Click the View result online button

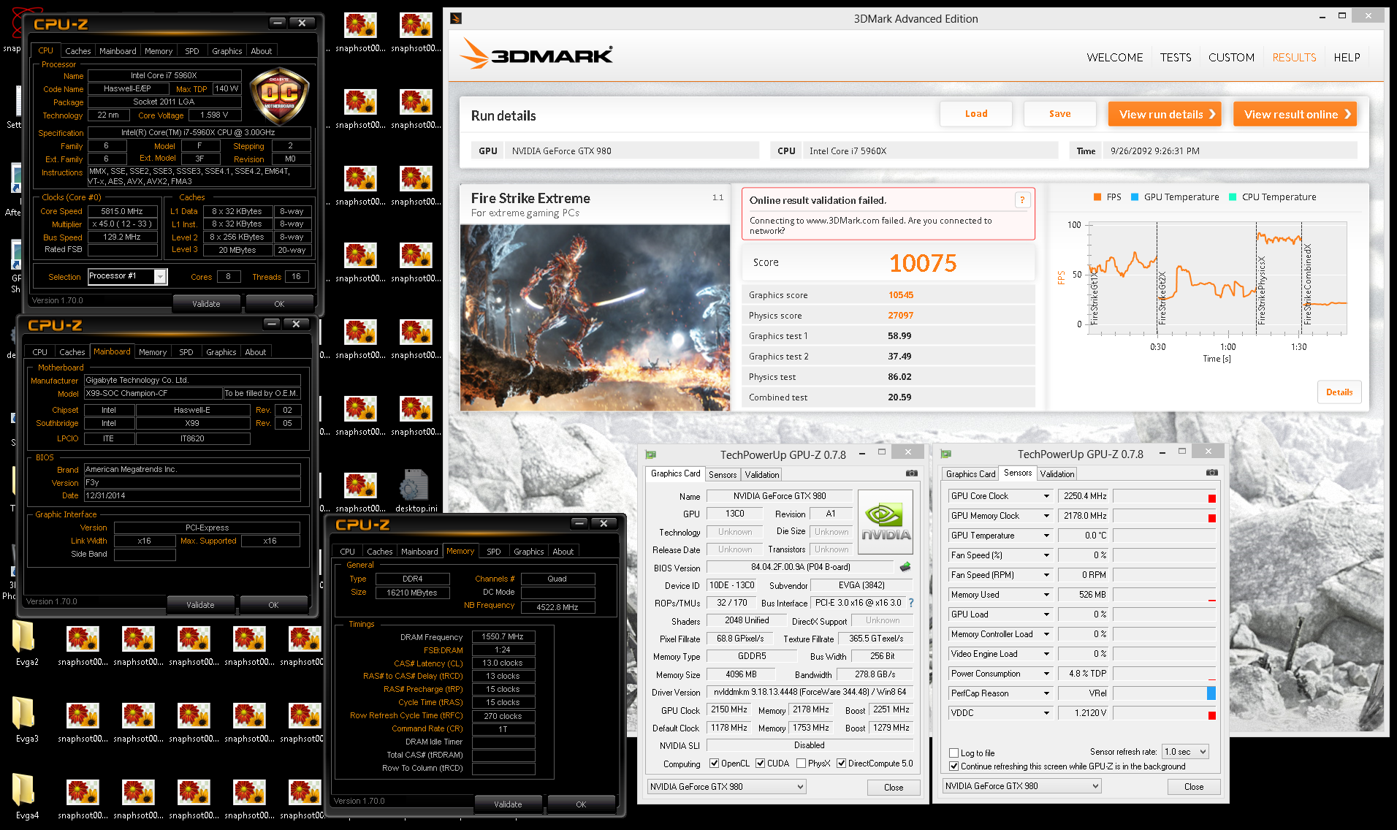point(1295,114)
